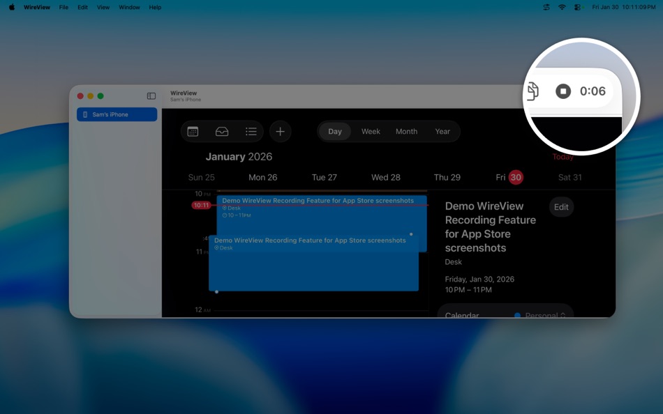Open the Window menu
This screenshot has height=414, width=663.
point(128,7)
